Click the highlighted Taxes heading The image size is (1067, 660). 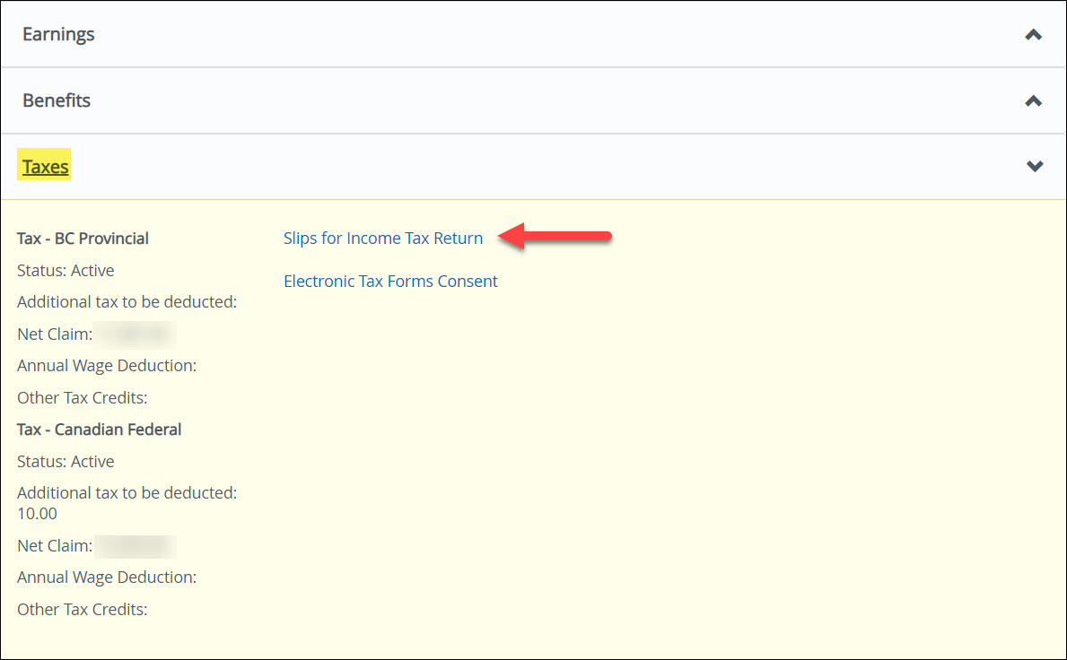pyautogui.click(x=46, y=167)
